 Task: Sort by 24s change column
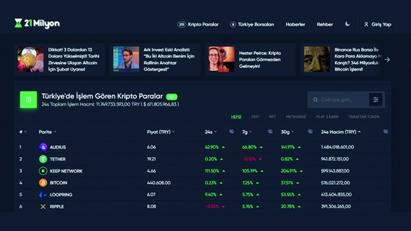pyautogui.click(x=211, y=132)
